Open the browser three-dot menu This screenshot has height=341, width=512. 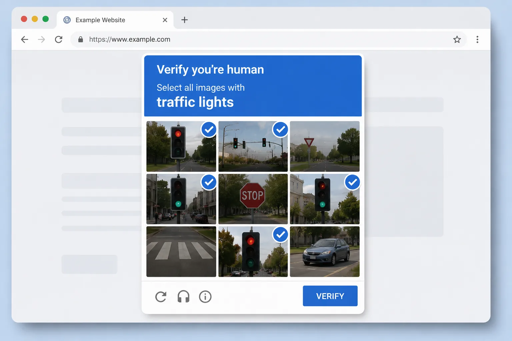click(x=477, y=40)
